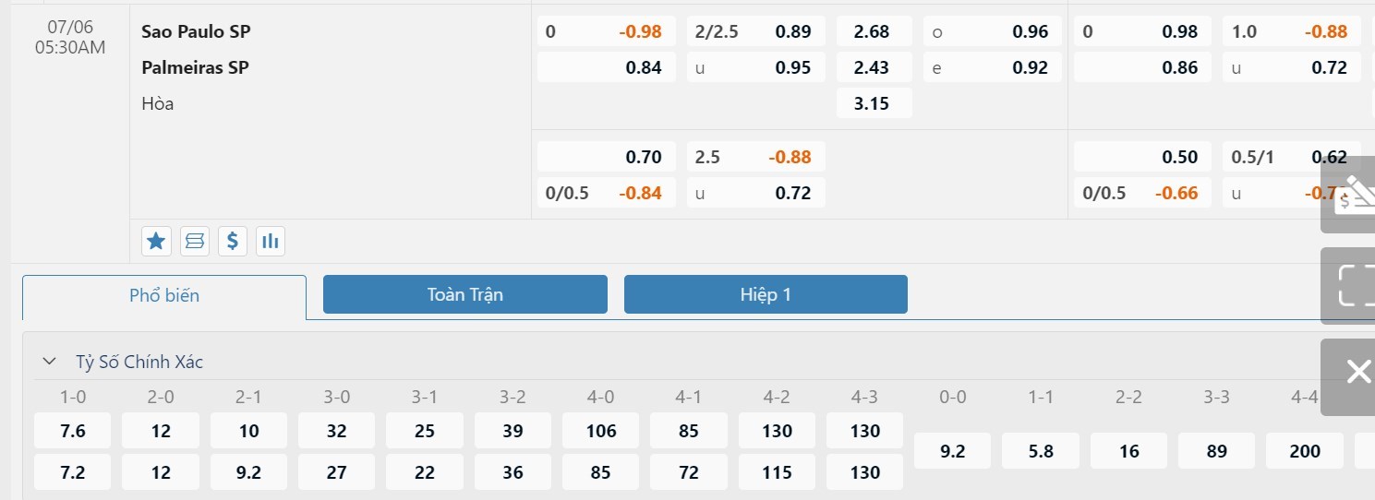
Task: Open the bar chart statistics icon
Action: [x=271, y=241]
